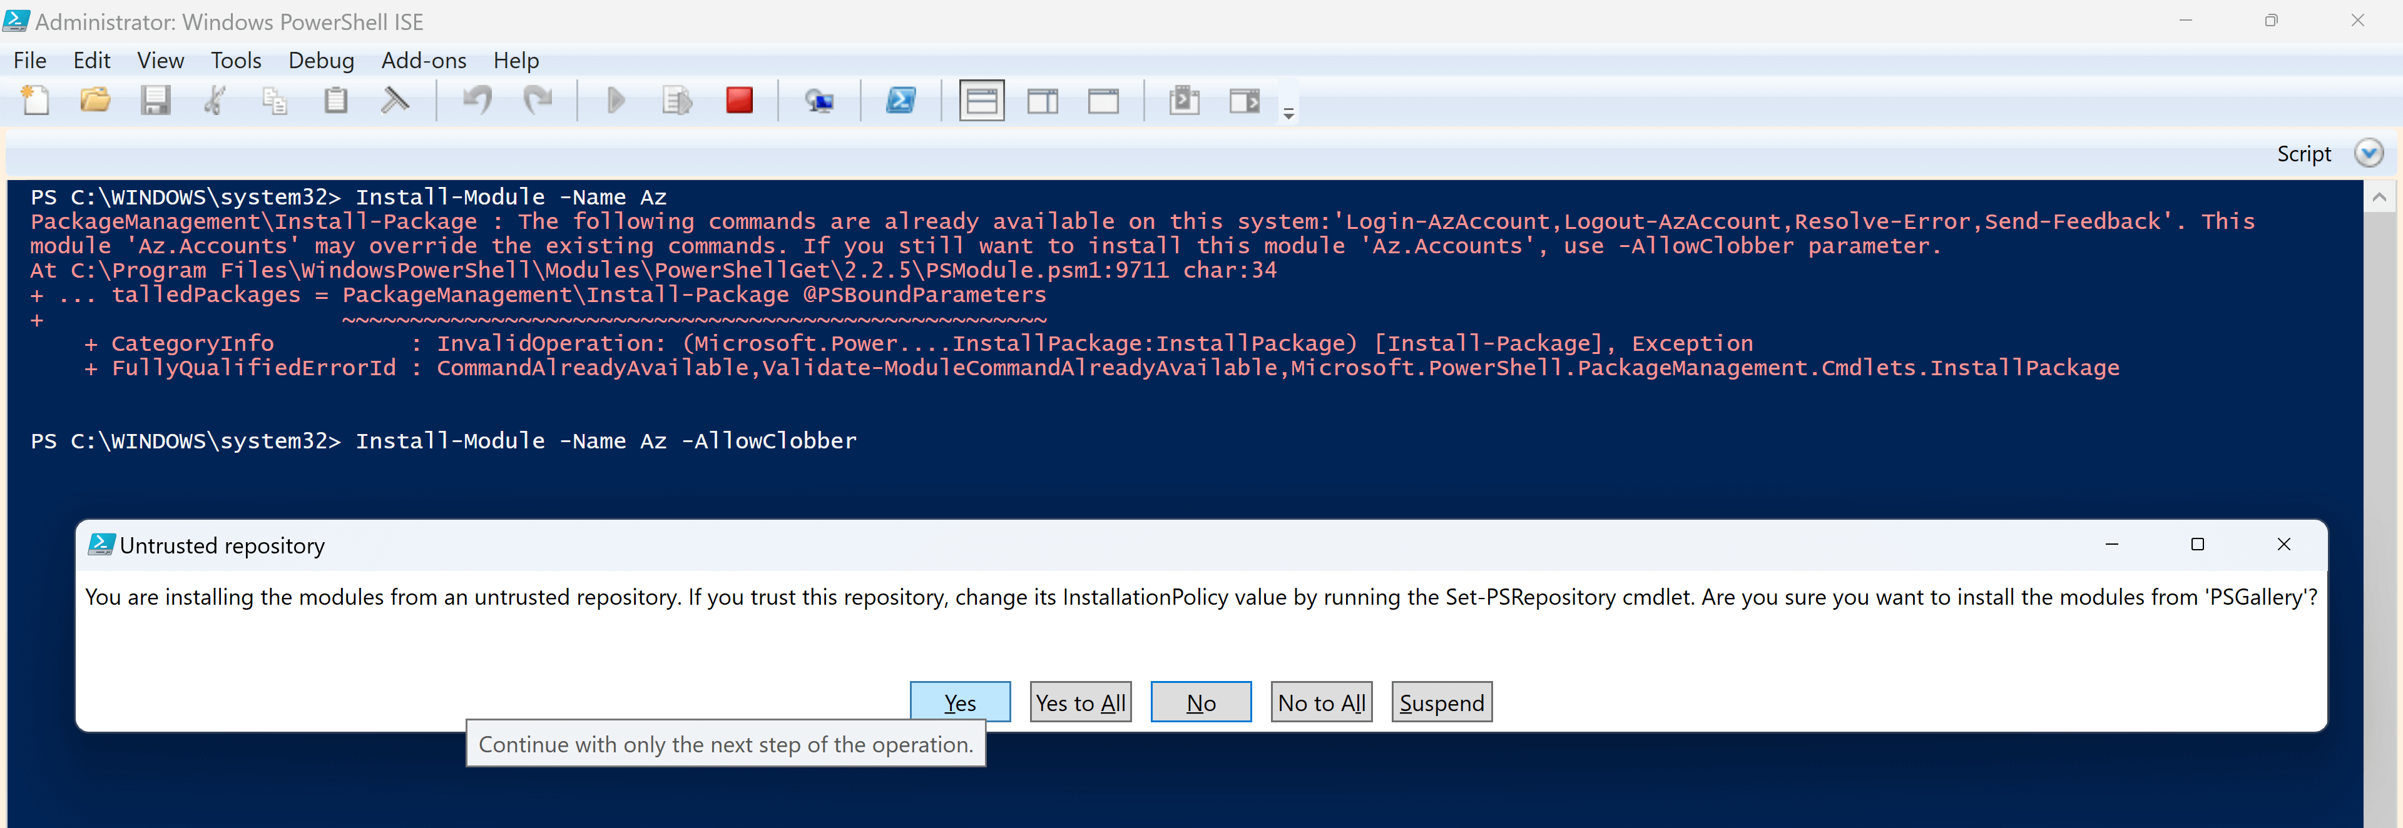Click the New script toolbar icon
The image size is (2403, 828).
(x=36, y=100)
